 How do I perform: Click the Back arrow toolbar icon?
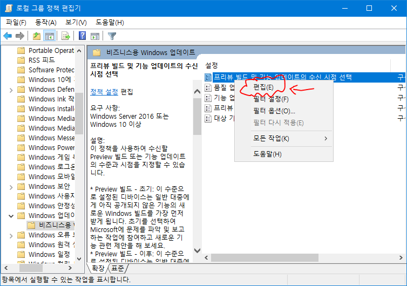8,36
